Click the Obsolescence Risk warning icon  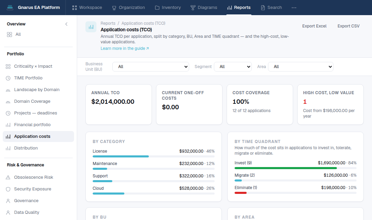click(x=8, y=177)
